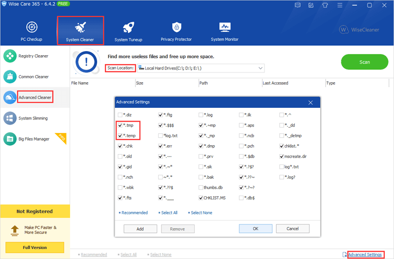Click the blue exclamation status icon
Viewport: 394px width, 259px height.
pos(87,62)
